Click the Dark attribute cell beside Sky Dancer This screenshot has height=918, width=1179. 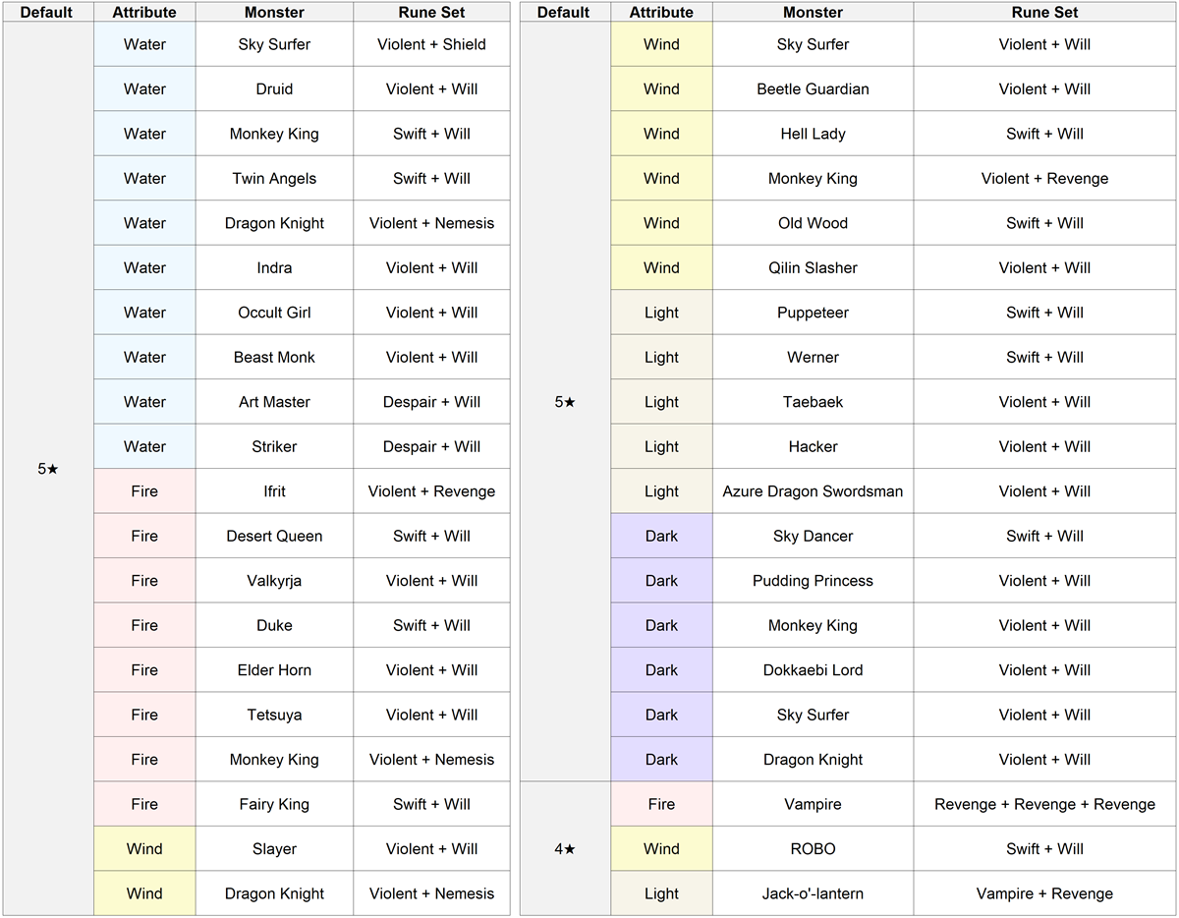661,536
